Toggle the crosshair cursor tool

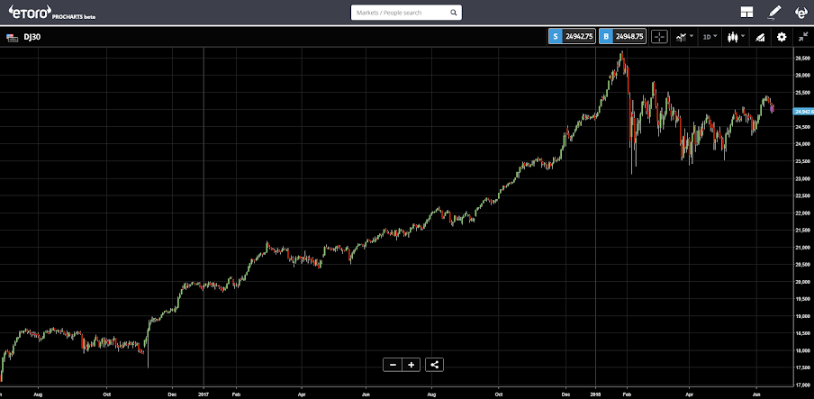coord(659,36)
